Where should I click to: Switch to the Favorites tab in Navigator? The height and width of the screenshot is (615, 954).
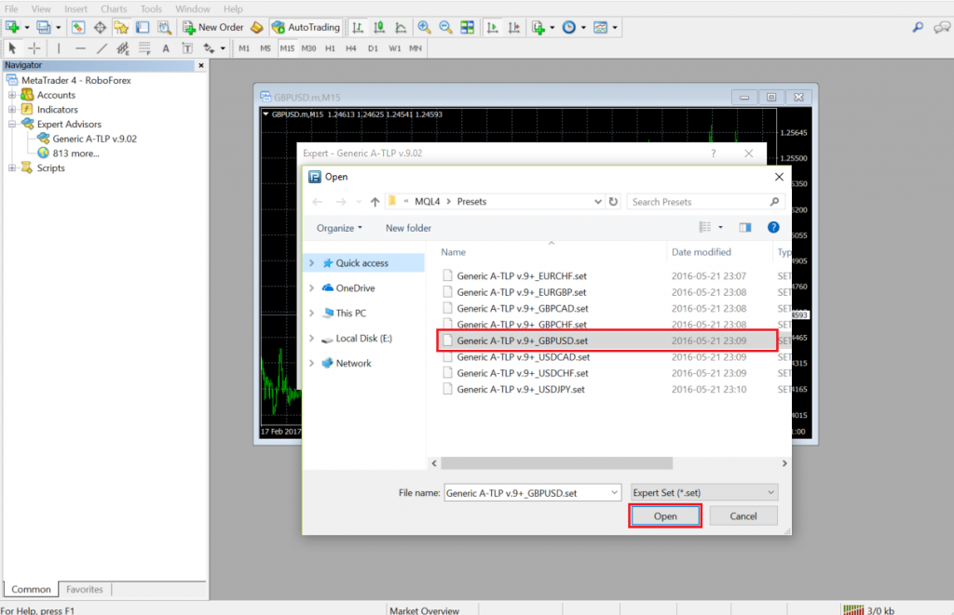[85, 590]
